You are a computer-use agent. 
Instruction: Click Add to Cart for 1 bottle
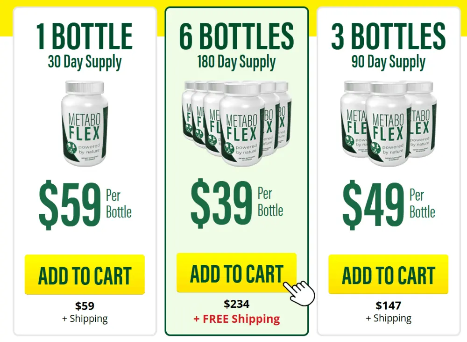point(85,275)
